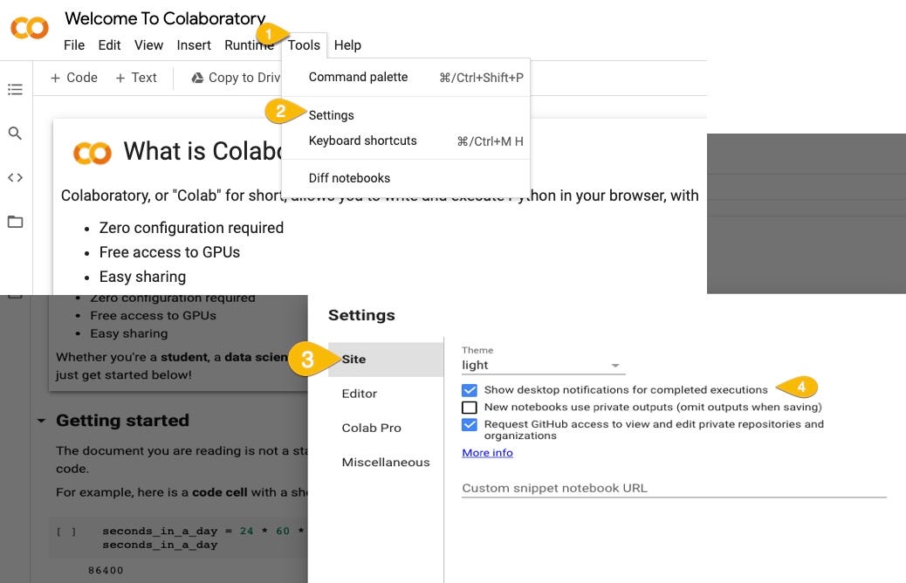Click the Custom snippet notebook URL field

[x=673, y=488]
